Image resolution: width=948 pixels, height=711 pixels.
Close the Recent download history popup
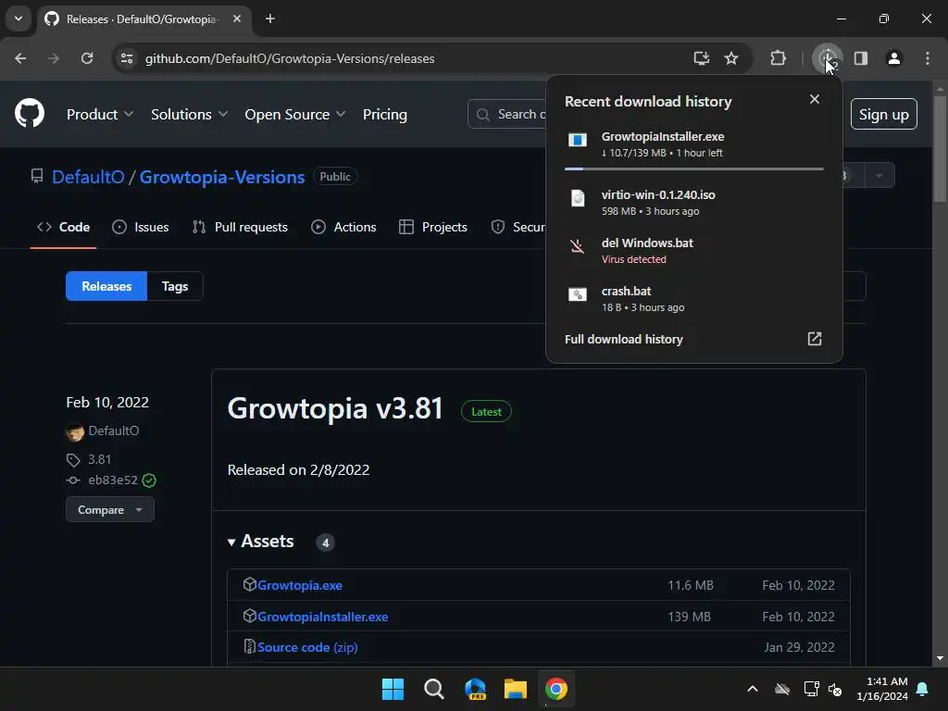point(815,99)
